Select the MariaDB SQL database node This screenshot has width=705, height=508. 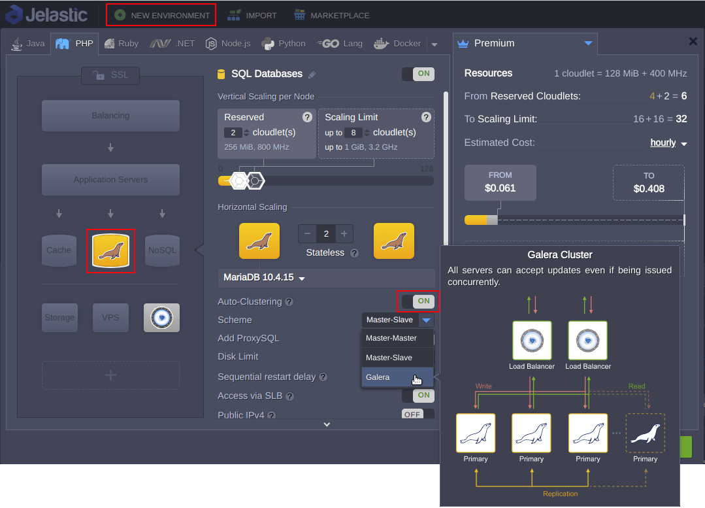click(110, 251)
